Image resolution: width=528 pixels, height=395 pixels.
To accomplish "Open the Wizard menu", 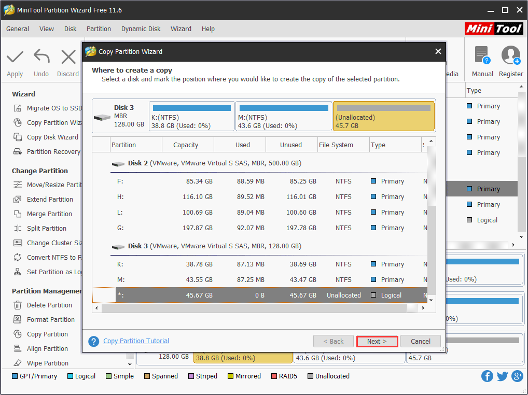I will (181, 29).
